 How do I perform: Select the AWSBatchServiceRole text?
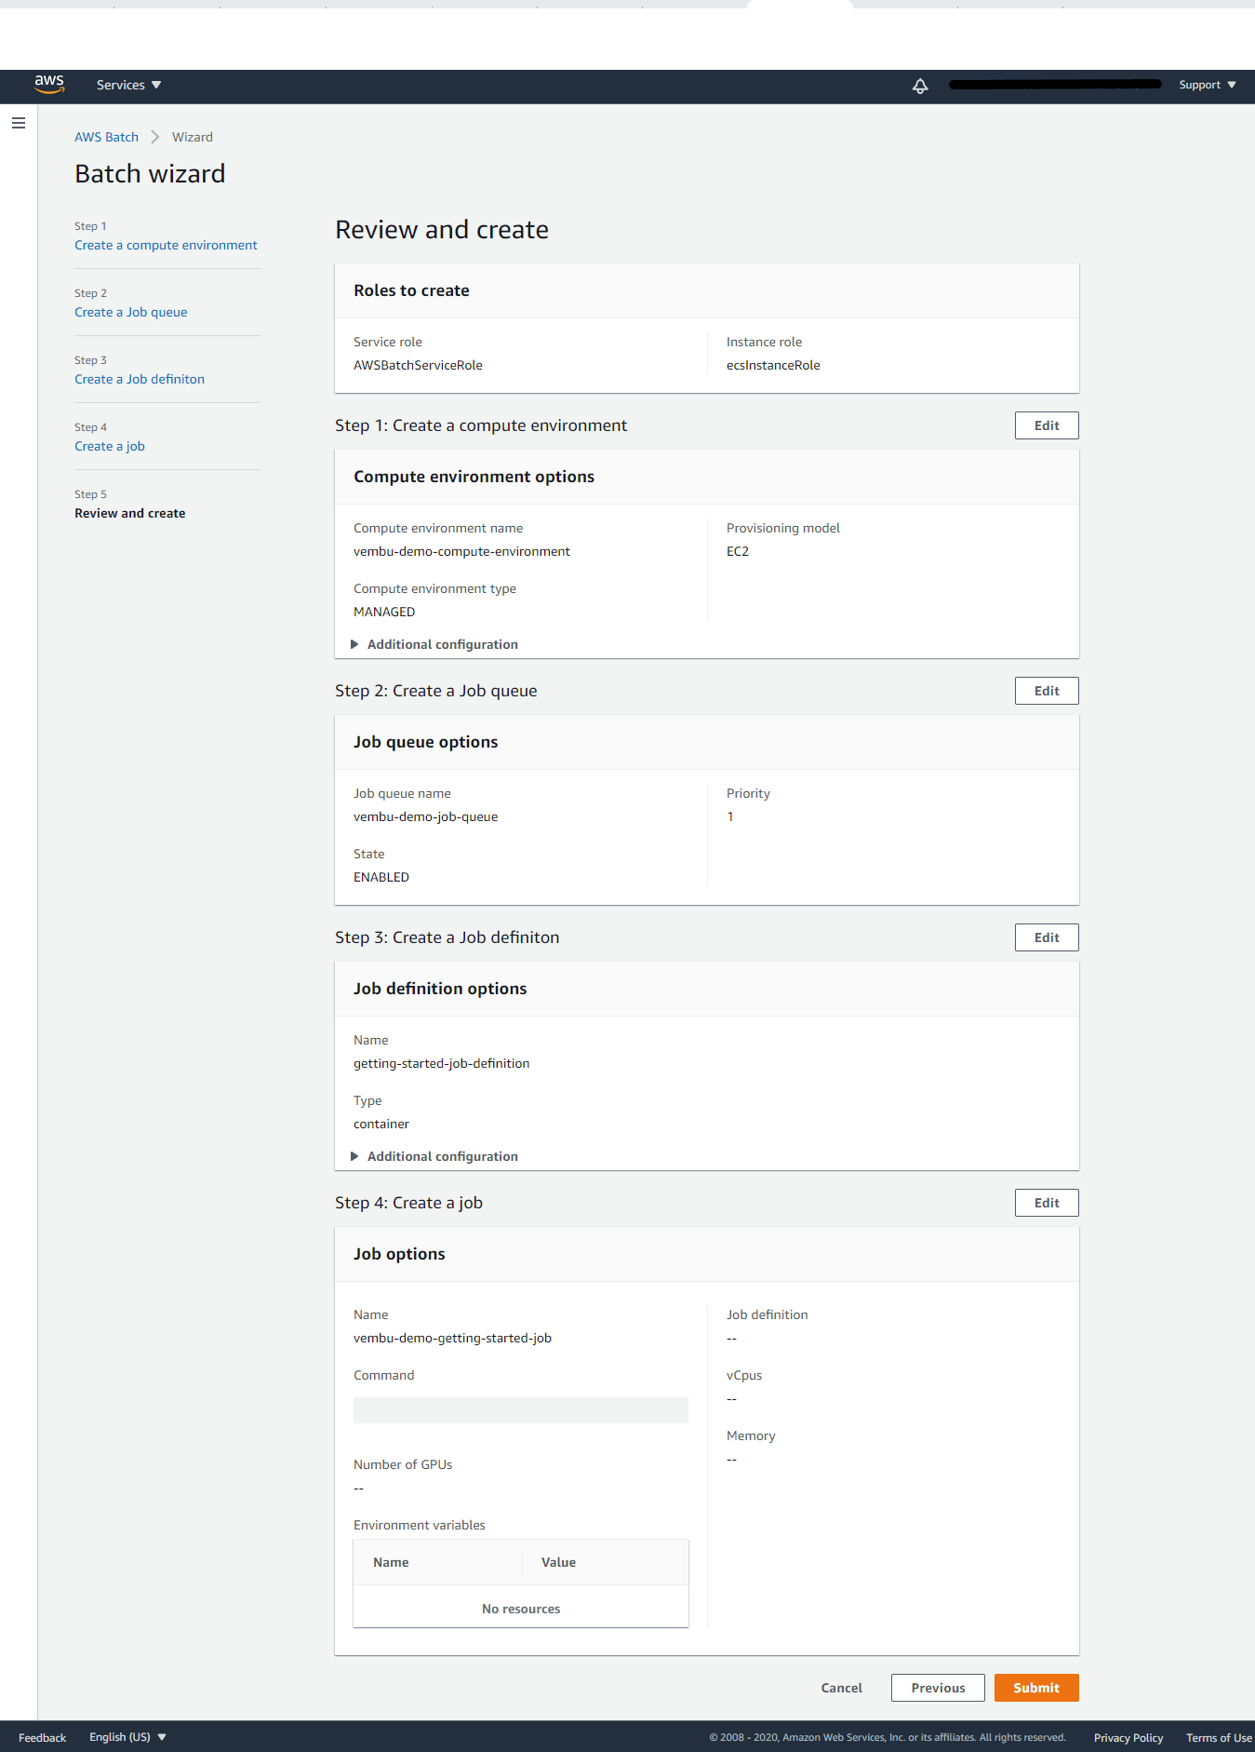418,365
